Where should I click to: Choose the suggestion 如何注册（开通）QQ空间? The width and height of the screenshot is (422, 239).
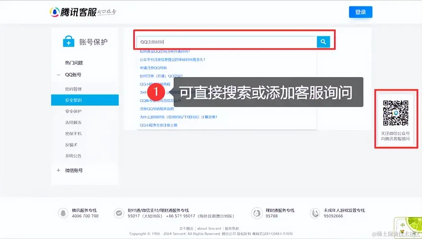tap(161, 76)
